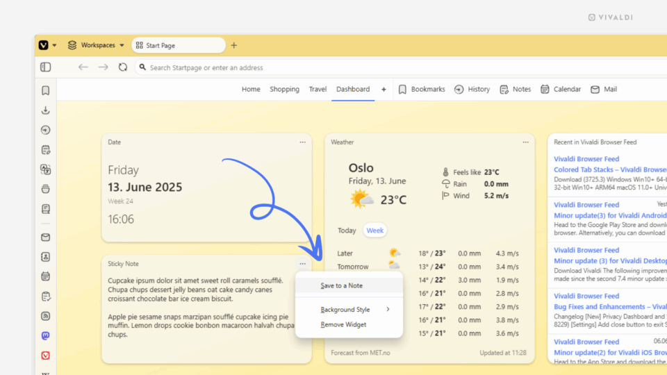The width and height of the screenshot is (667, 375).
Task: Open the Tasks panel in sidebar
Action: (46, 297)
